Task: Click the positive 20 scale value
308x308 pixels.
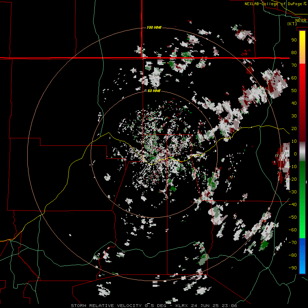Action: click(294, 128)
